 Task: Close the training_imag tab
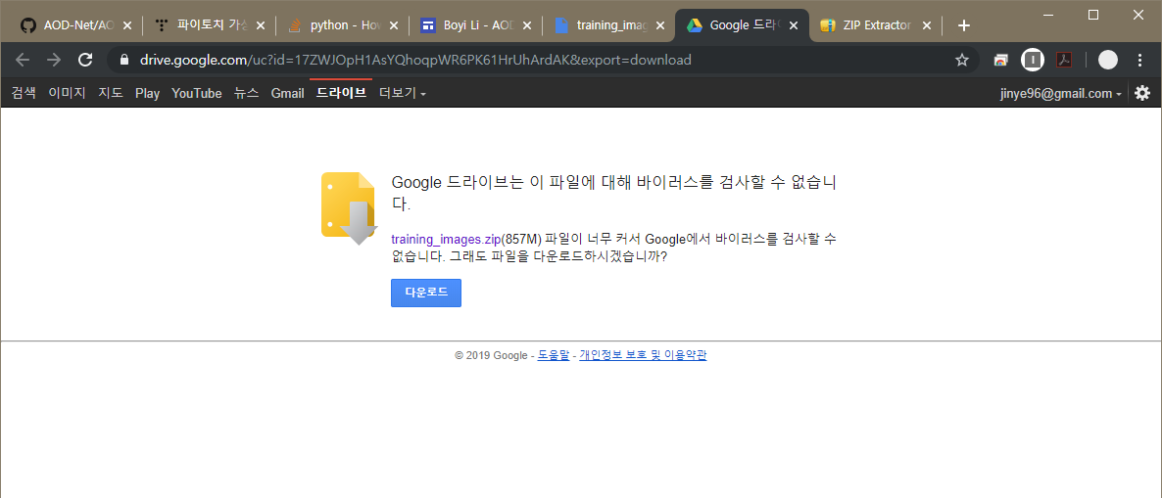[x=660, y=25]
